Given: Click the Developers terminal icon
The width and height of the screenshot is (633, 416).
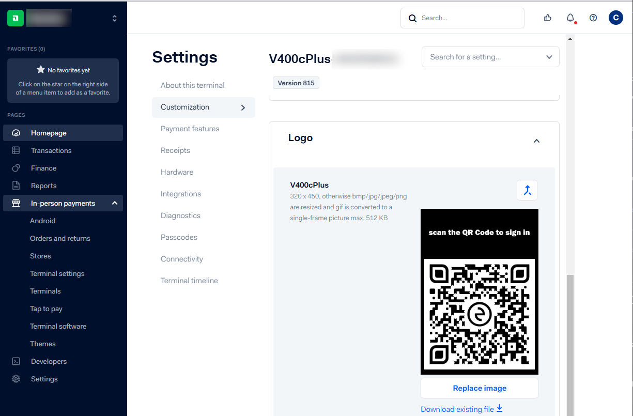Looking at the screenshot, I should (x=16, y=361).
